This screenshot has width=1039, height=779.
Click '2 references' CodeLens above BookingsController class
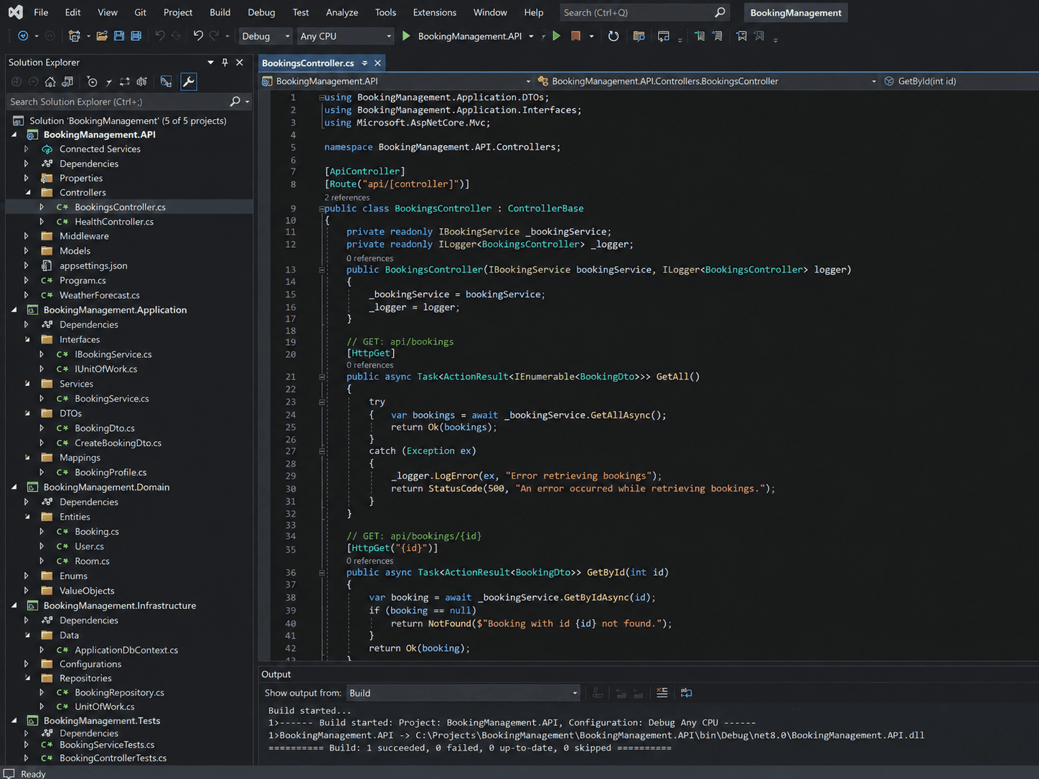coord(347,197)
